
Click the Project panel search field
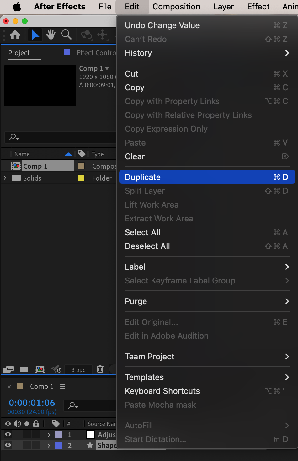[63, 137]
